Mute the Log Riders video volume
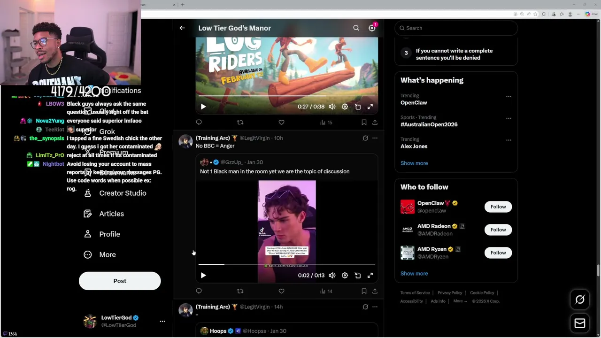 [332, 107]
